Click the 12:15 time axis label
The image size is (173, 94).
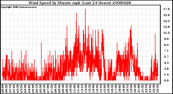(x=82, y=89)
